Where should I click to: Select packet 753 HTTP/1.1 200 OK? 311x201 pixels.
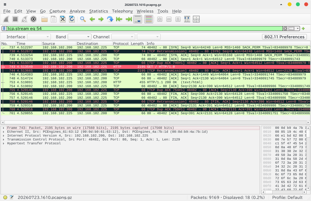155,82
